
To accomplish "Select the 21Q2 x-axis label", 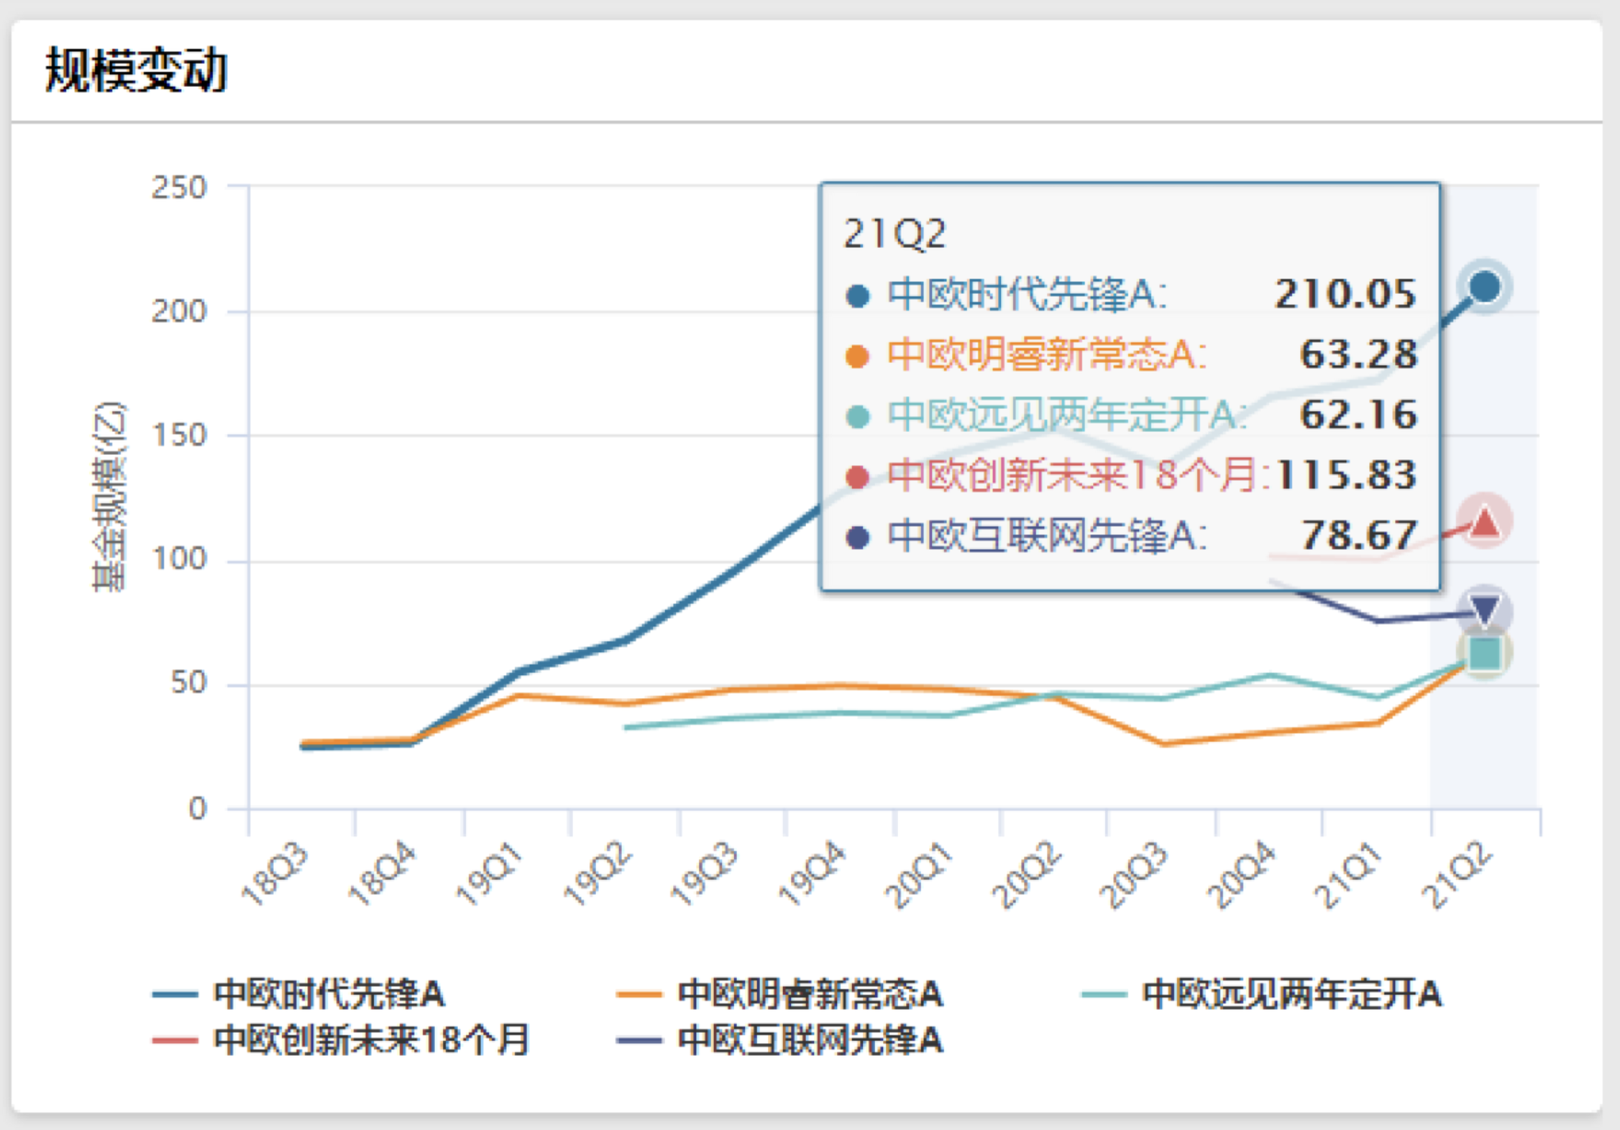I will tap(1457, 874).
